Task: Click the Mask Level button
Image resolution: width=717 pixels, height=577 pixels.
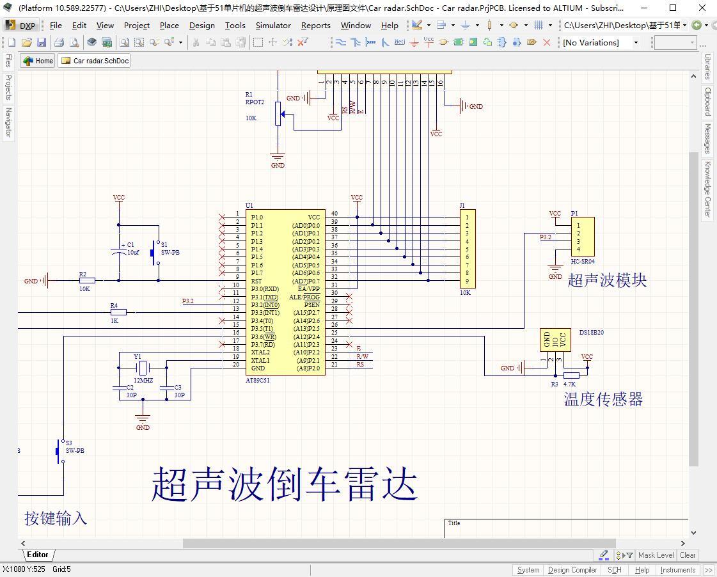Action: click(656, 555)
